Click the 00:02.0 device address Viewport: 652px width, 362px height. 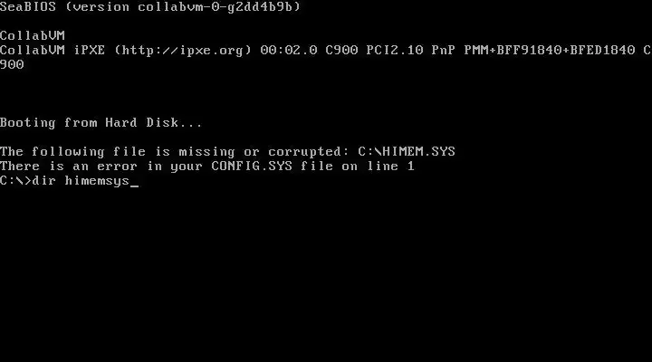click(x=289, y=51)
